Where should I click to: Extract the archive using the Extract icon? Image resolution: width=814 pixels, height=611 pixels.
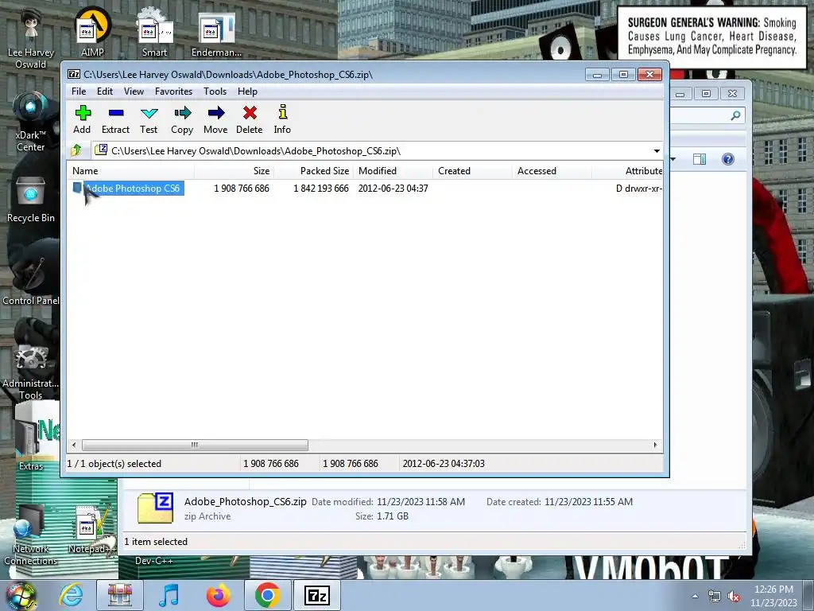point(115,119)
